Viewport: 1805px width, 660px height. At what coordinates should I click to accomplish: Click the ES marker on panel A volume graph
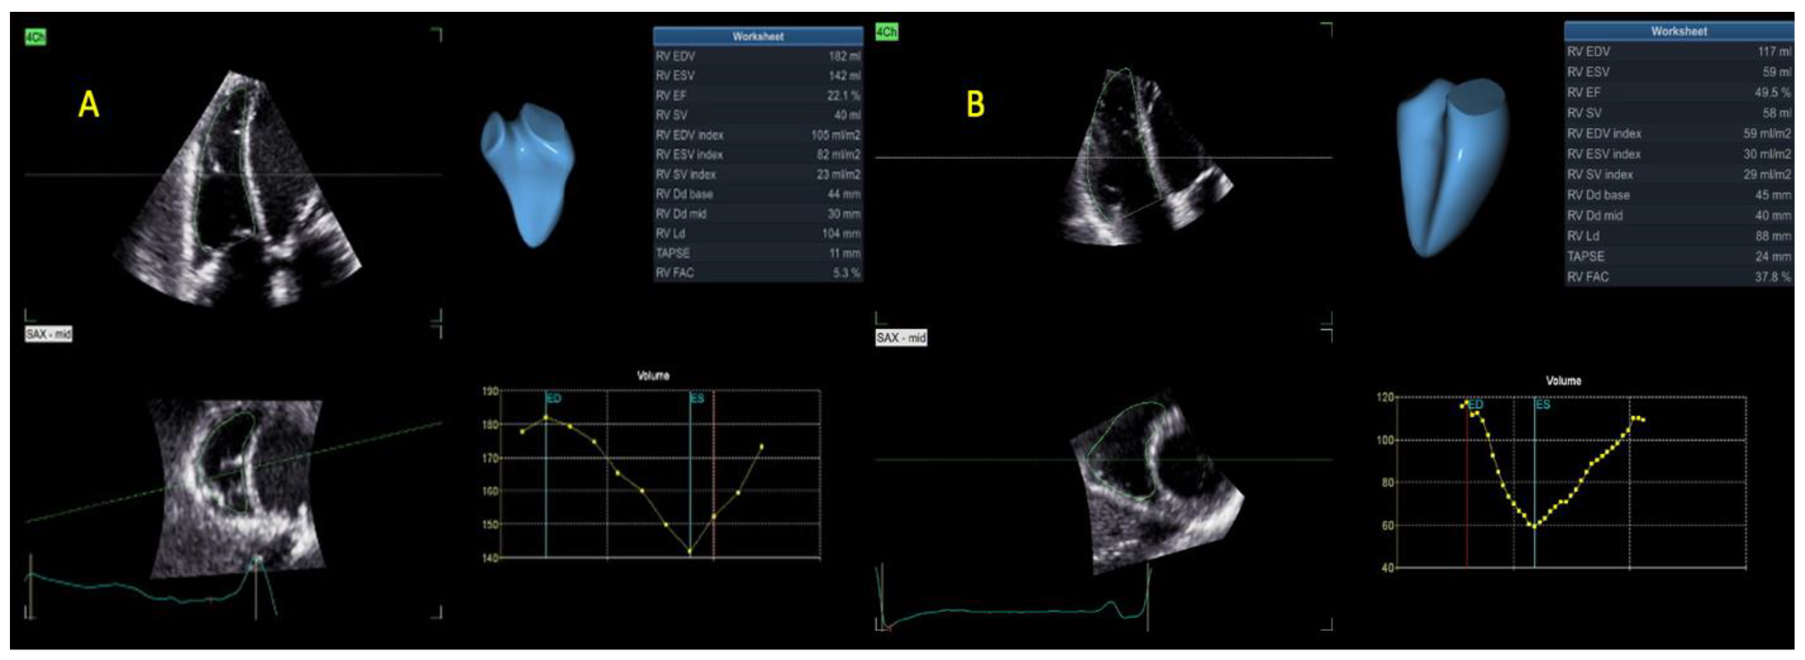point(697,399)
